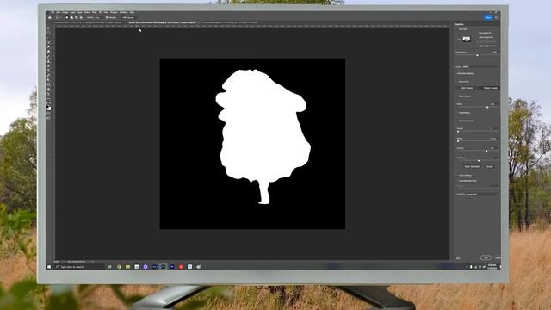
Task: Open the Image menu
Action: 65,12
